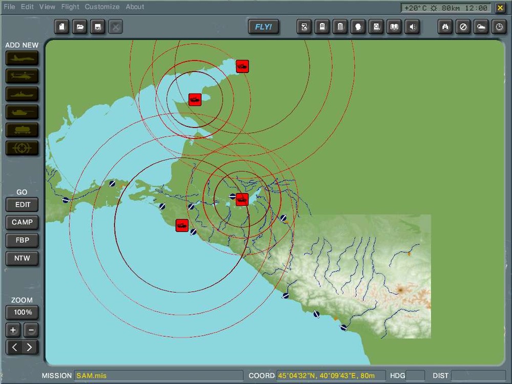Click the zoom out minus button
Screen dimensions: 512x384
click(x=31, y=330)
